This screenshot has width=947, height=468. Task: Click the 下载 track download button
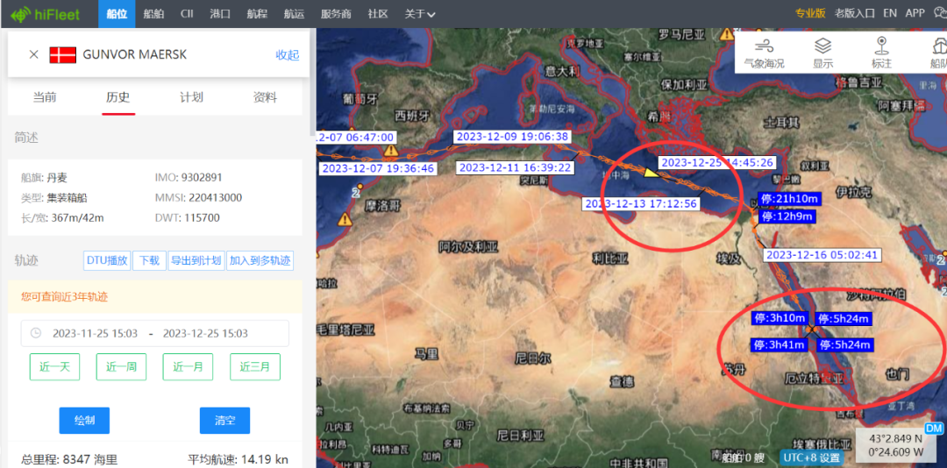(x=150, y=260)
